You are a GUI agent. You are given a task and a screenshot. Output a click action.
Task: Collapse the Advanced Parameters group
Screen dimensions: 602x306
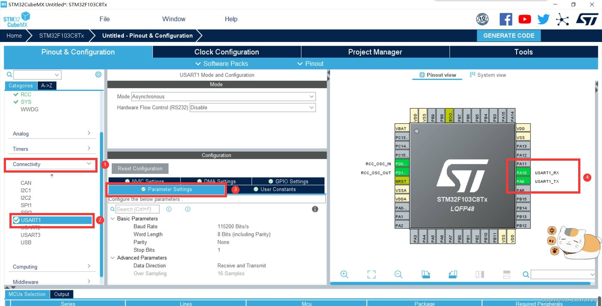[113, 258]
